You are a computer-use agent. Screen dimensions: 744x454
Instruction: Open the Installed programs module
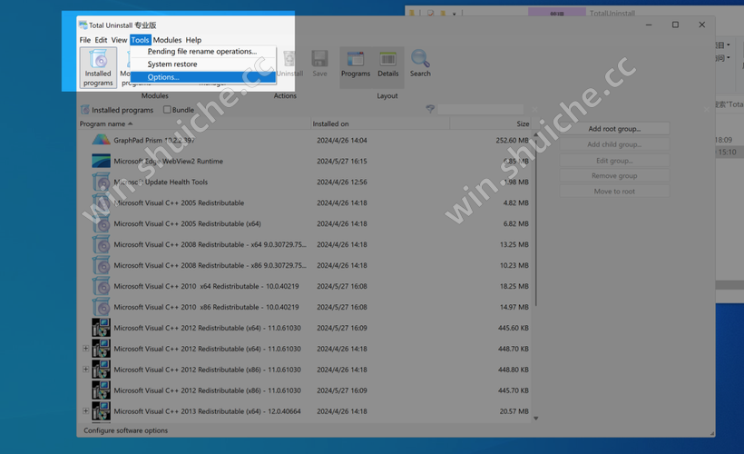tap(98, 67)
